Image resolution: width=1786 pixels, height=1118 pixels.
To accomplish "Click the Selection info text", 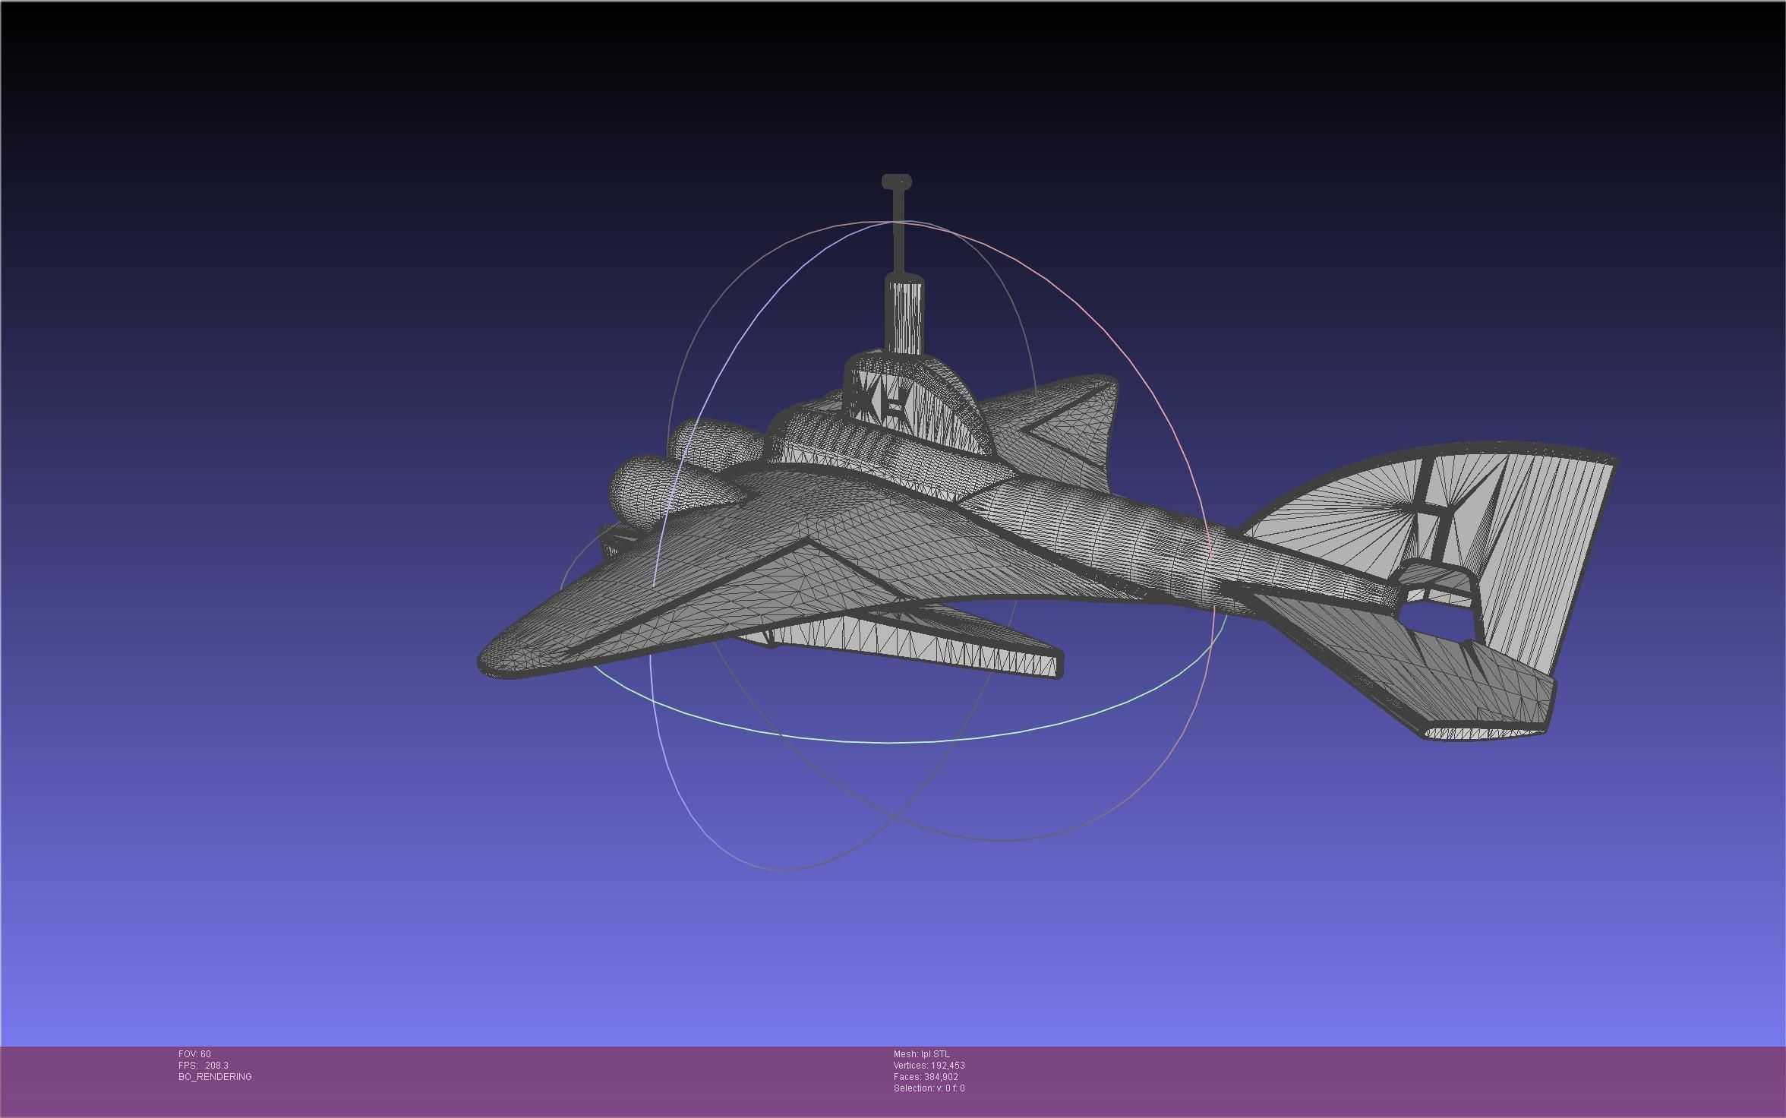I will tap(929, 1088).
